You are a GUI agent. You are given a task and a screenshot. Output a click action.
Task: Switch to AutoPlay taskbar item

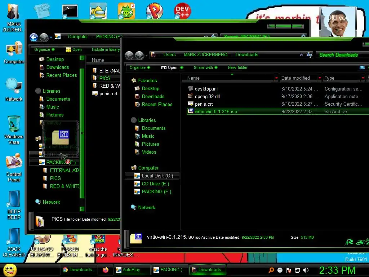point(131,270)
